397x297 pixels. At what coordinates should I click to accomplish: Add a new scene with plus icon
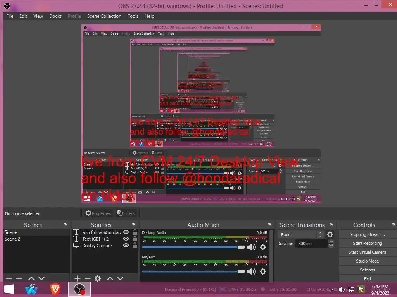pyautogui.click(x=9, y=278)
